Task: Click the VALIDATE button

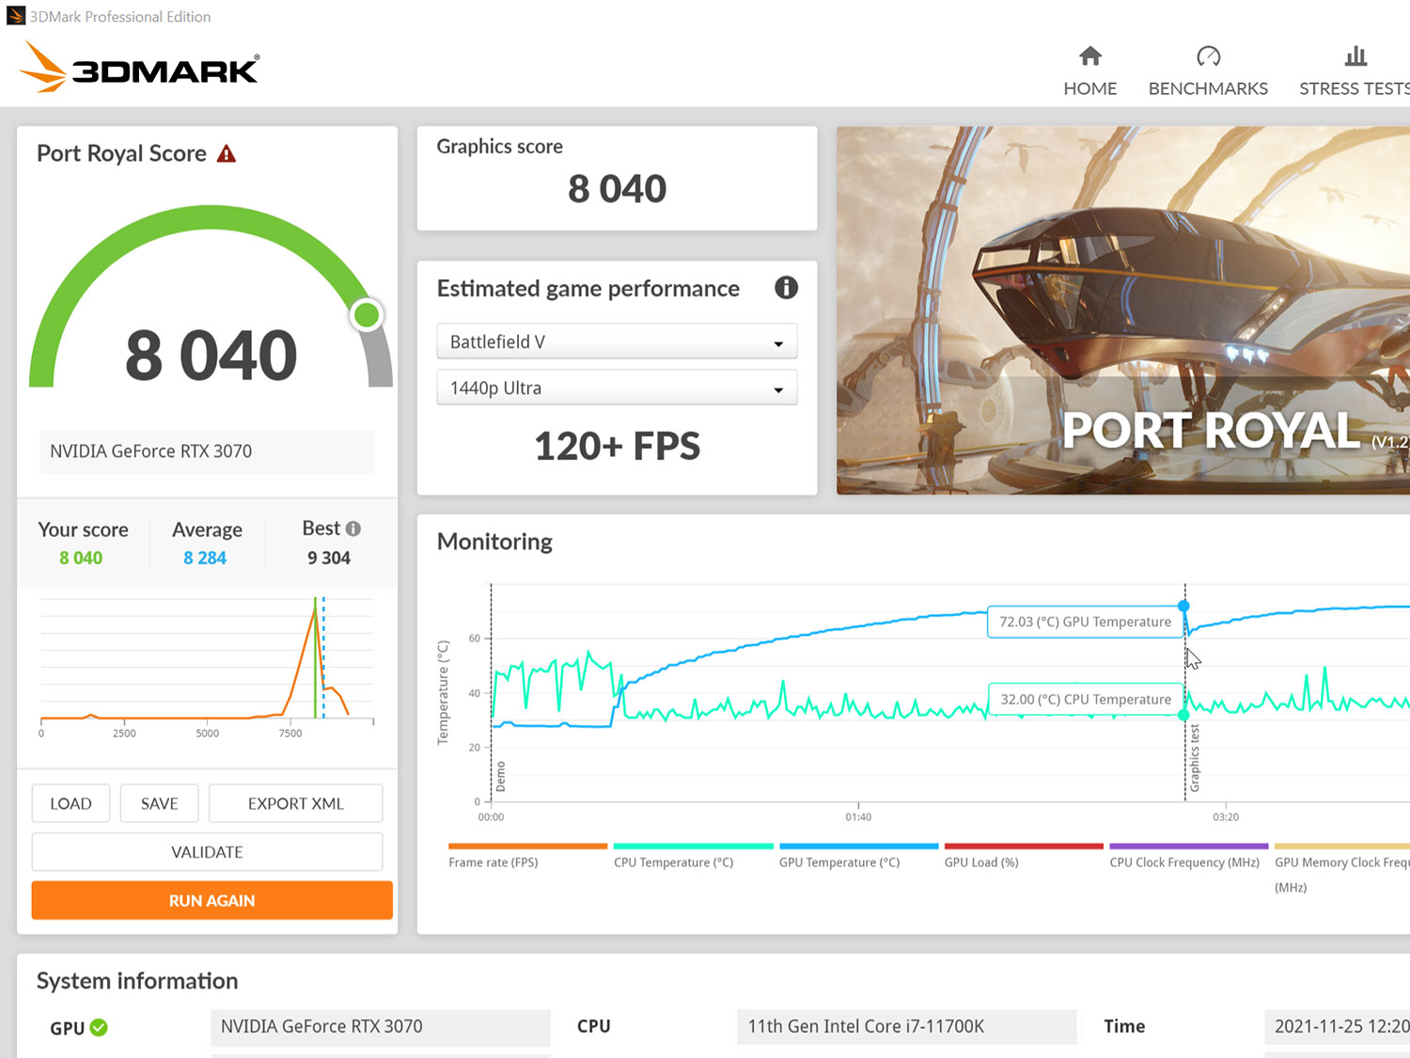Action: (207, 852)
